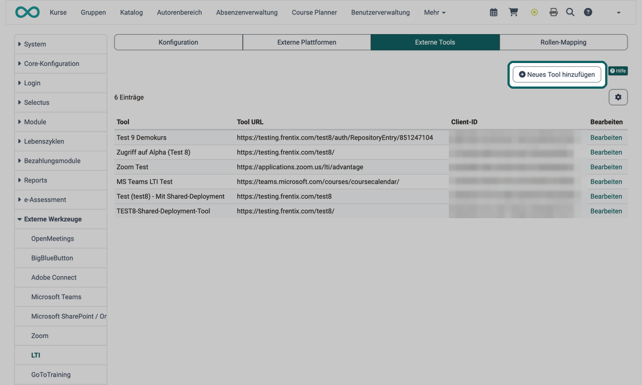Switch to the Konfiguration tab
This screenshot has width=642, height=385.
point(179,42)
